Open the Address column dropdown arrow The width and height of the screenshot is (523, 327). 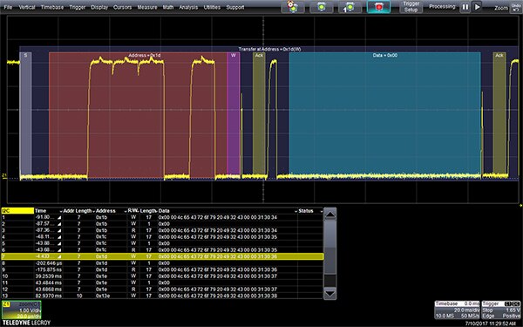126,211
